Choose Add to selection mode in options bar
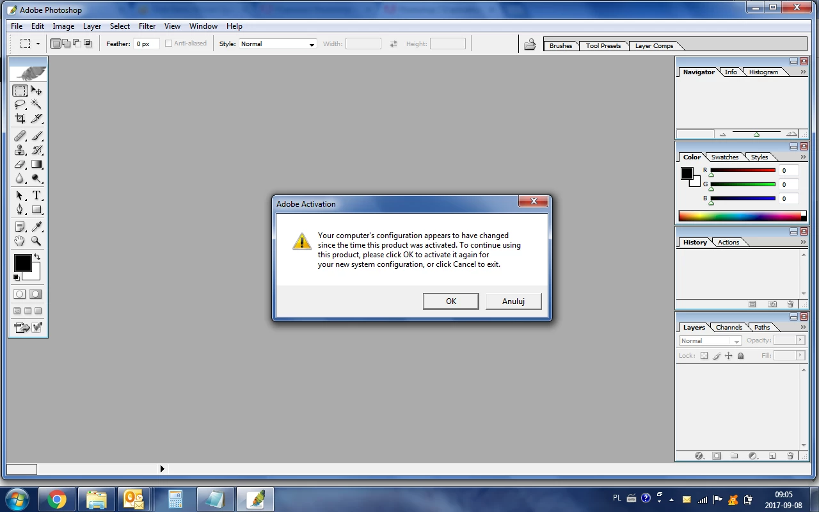This screenshot has height=512, width=819. 67,44
